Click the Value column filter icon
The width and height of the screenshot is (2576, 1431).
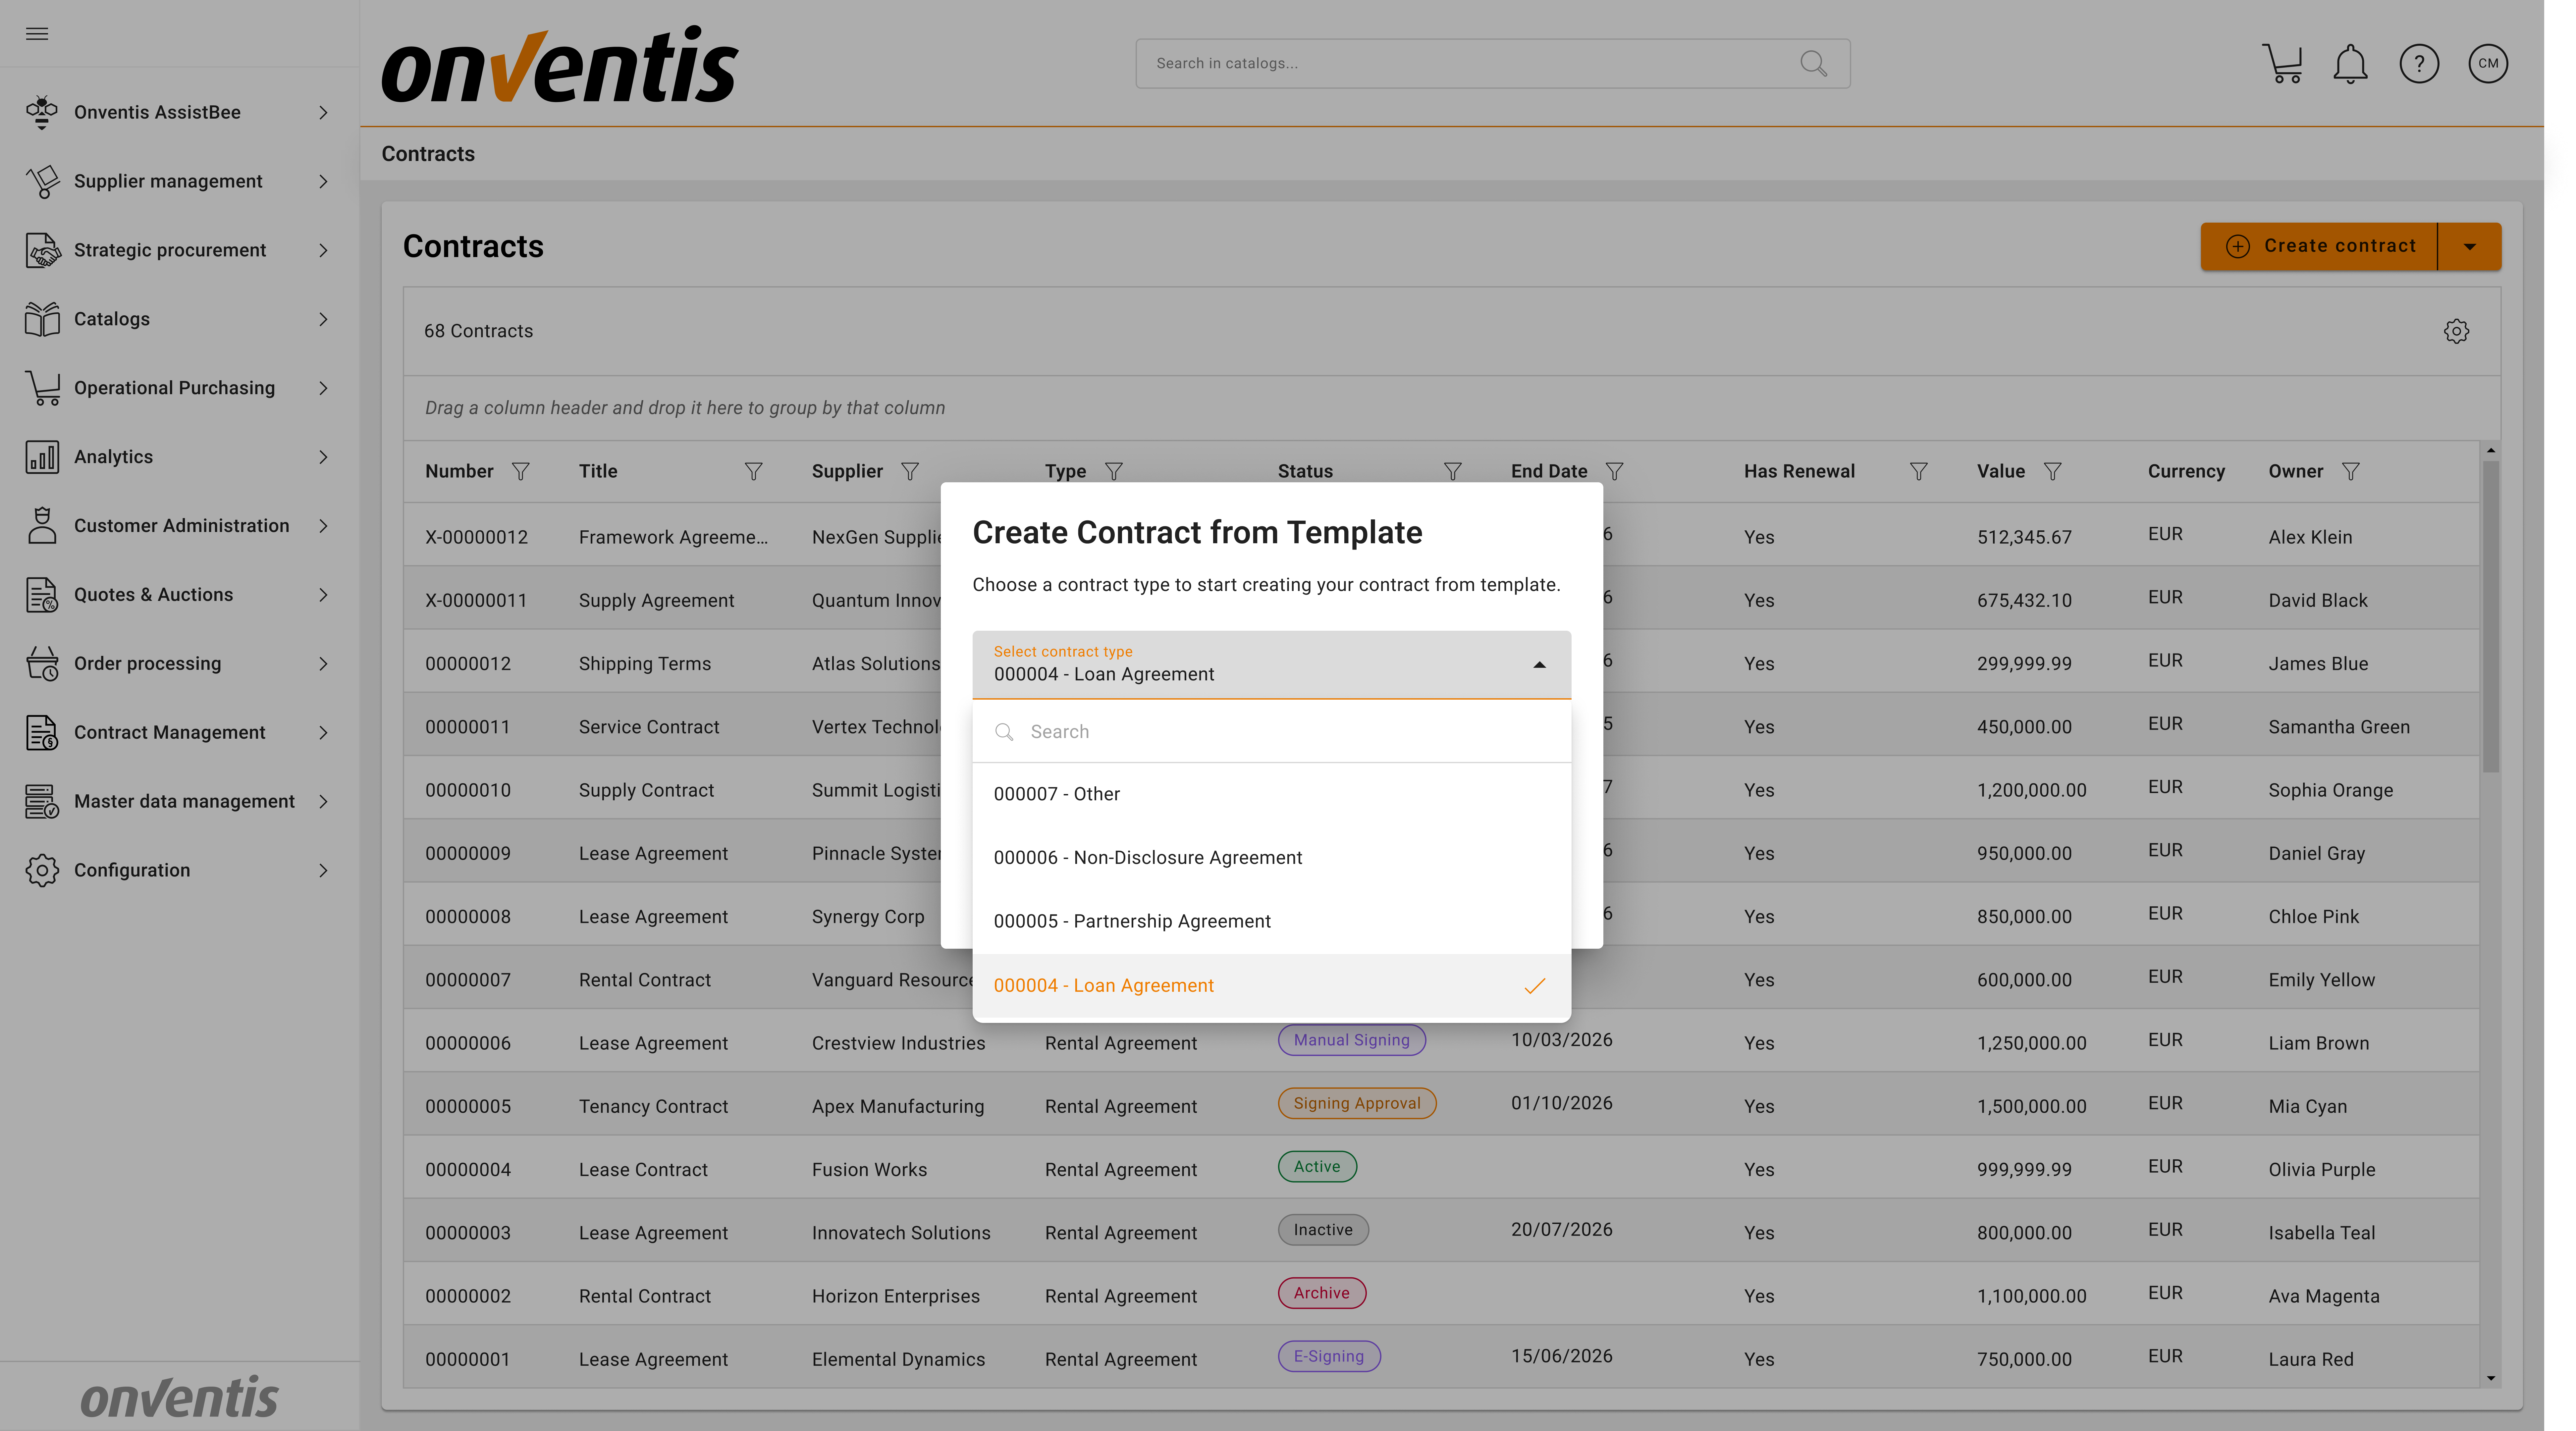(2052, 471)
